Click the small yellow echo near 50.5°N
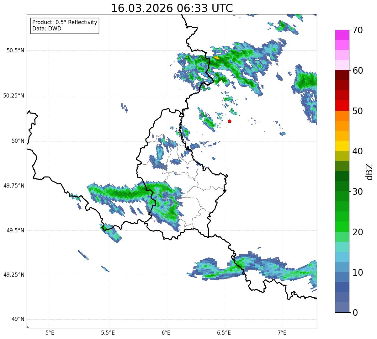The image size is (377, 339). click(x=216, y=58)
